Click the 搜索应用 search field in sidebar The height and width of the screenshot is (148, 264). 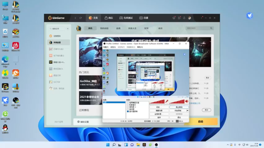click(x=56, y=29)
